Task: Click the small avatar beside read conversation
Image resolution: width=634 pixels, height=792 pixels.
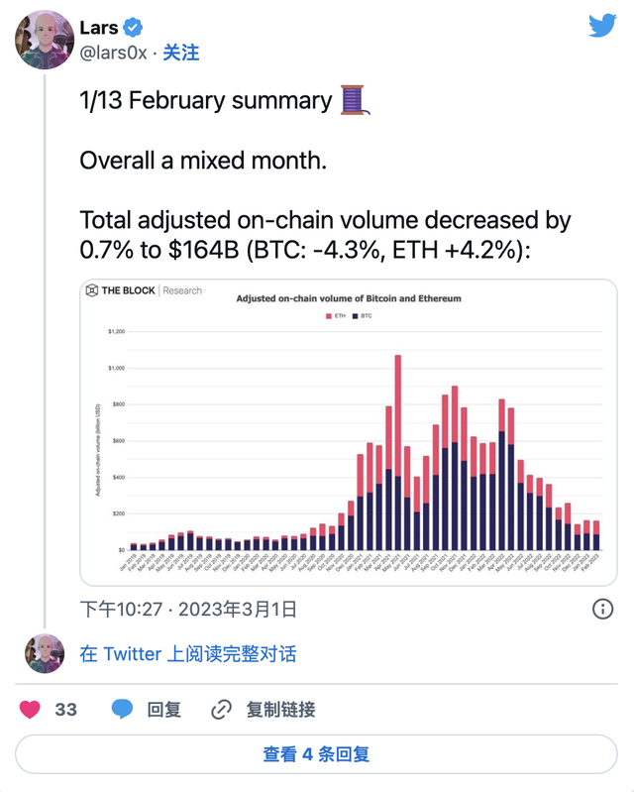Action: pyautogui.click(x=44, y=653)
